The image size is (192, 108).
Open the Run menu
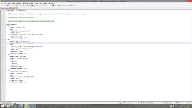click(x=40, y=3)
